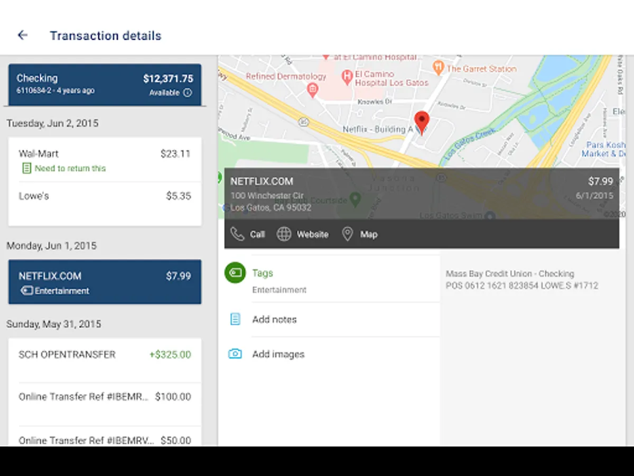Click the Sunday, May 31, 2015 date header
The width and height of the screenshot is (634, 476).
pyautogui.click(x=53, y=324)
